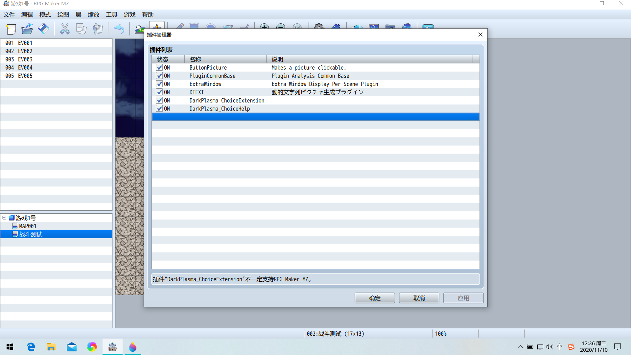631x355 pixels.
Task: Click the Undo arrow icon
Action: (119, 29)
